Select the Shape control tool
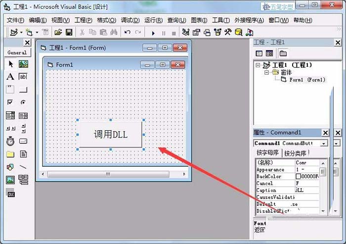 [10, 167]
